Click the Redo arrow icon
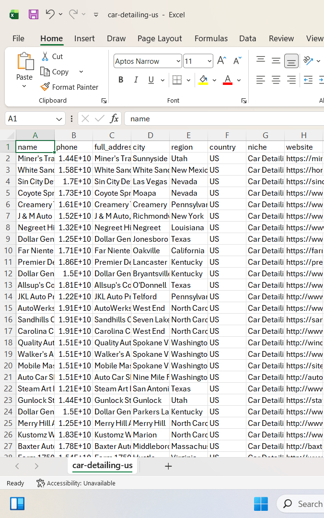The image size is (324, 518). point(73,14)
